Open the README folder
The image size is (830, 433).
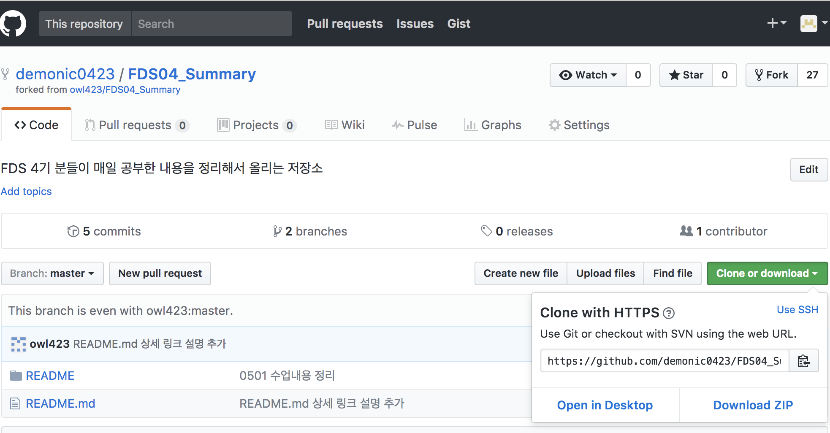(x=50, y=376)
